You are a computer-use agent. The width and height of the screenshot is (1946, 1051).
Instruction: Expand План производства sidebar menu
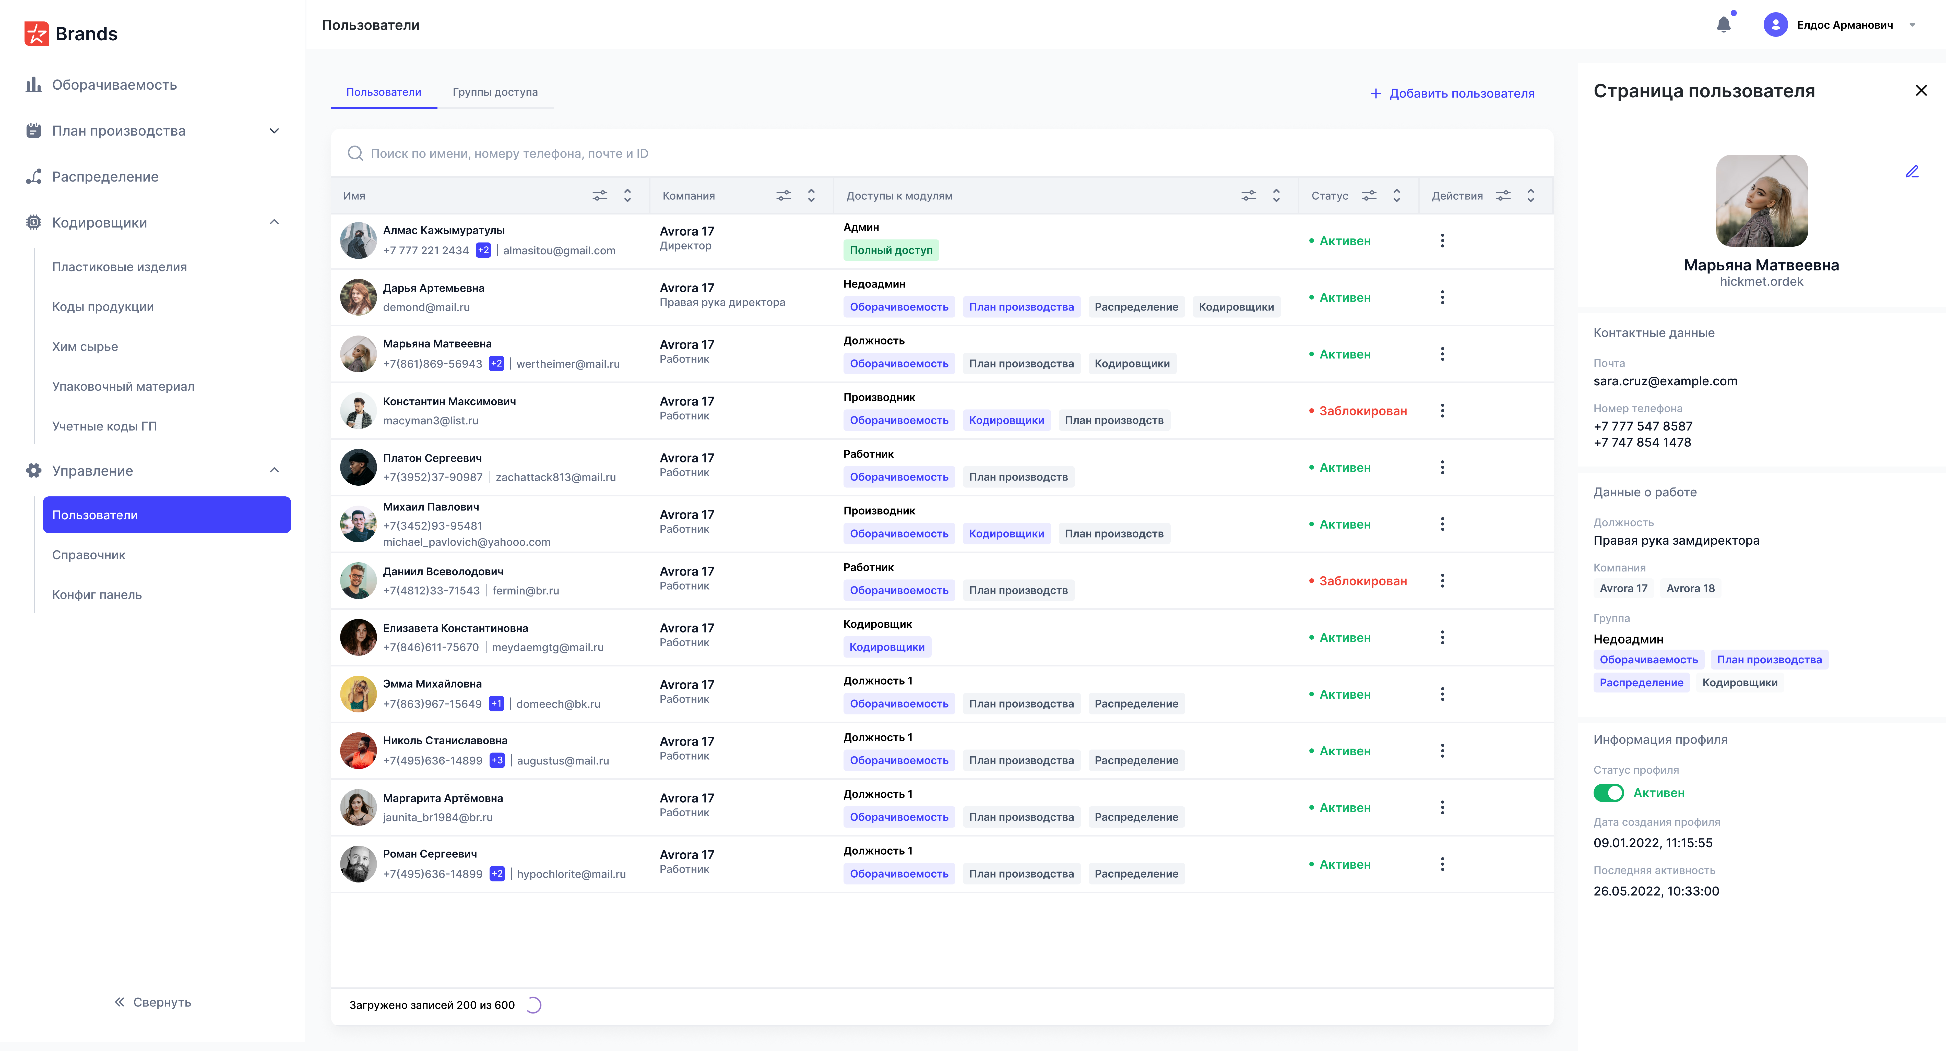click(274, 131)
